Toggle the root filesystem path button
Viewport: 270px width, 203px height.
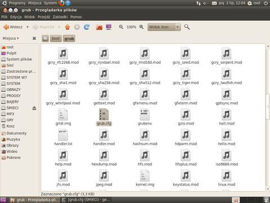click(x=45, y=38)
